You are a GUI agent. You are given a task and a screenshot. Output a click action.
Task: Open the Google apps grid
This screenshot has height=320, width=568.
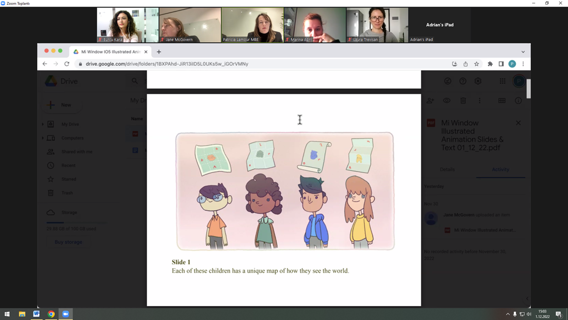pyautogui.click(x=502, y=81)
